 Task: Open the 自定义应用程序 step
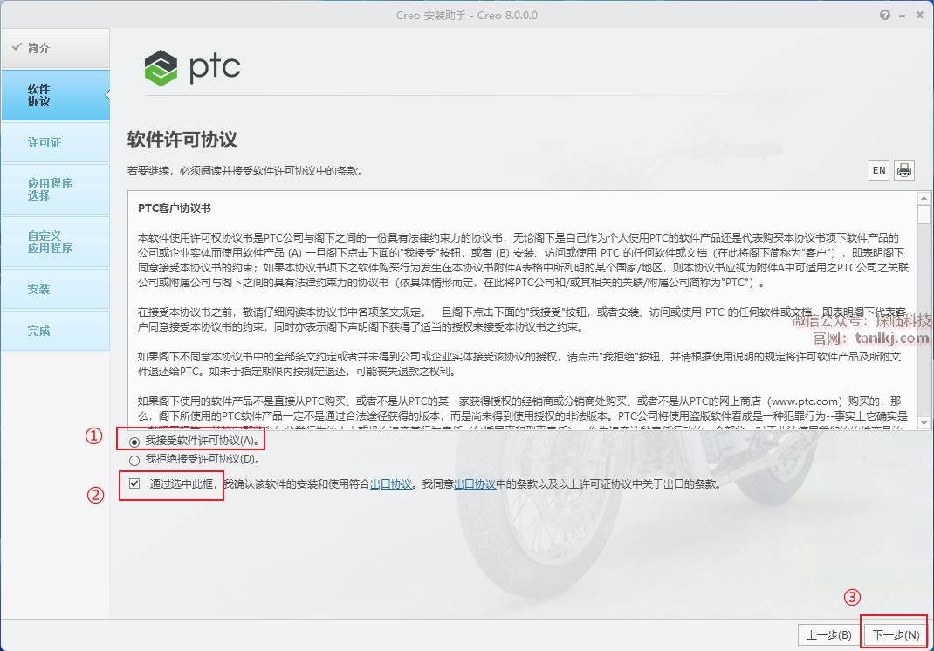55,242
